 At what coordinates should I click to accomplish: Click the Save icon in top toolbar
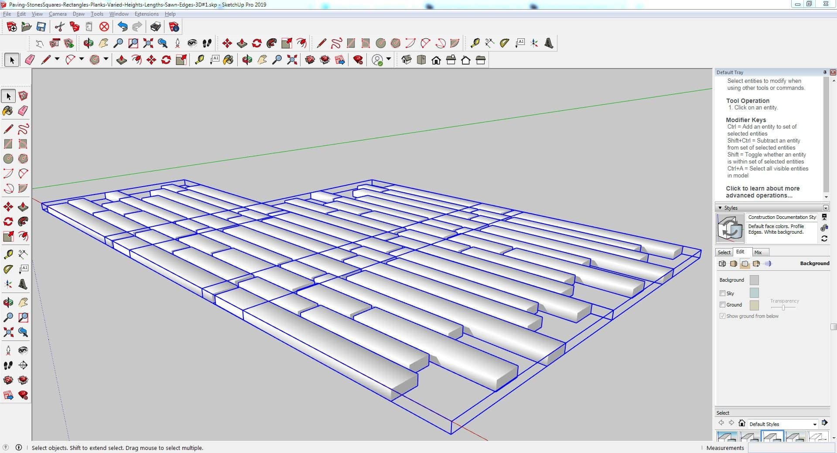pyautogui.click(x=41, y=27)
